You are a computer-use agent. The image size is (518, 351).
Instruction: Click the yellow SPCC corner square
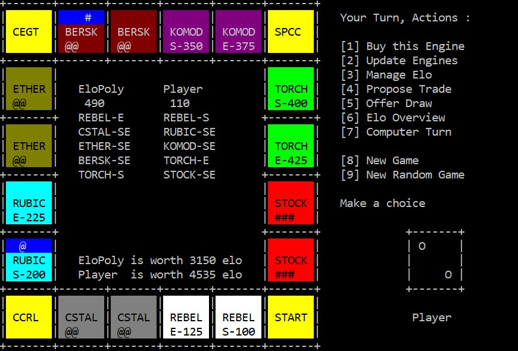point(291,32)
